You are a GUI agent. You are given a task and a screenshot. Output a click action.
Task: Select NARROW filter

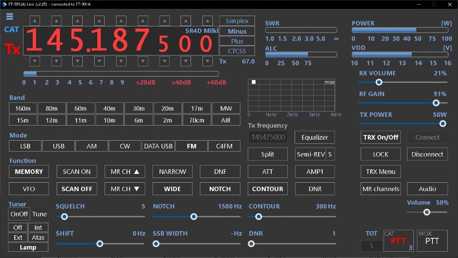tap(172, 171)
